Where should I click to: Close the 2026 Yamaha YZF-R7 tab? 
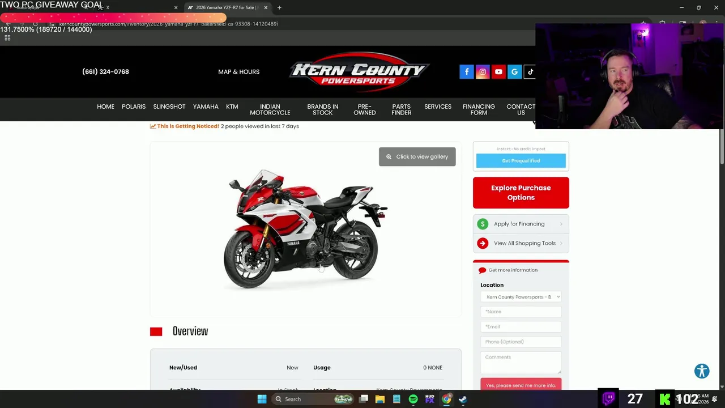pyautogui.click(x=266, y=7)
